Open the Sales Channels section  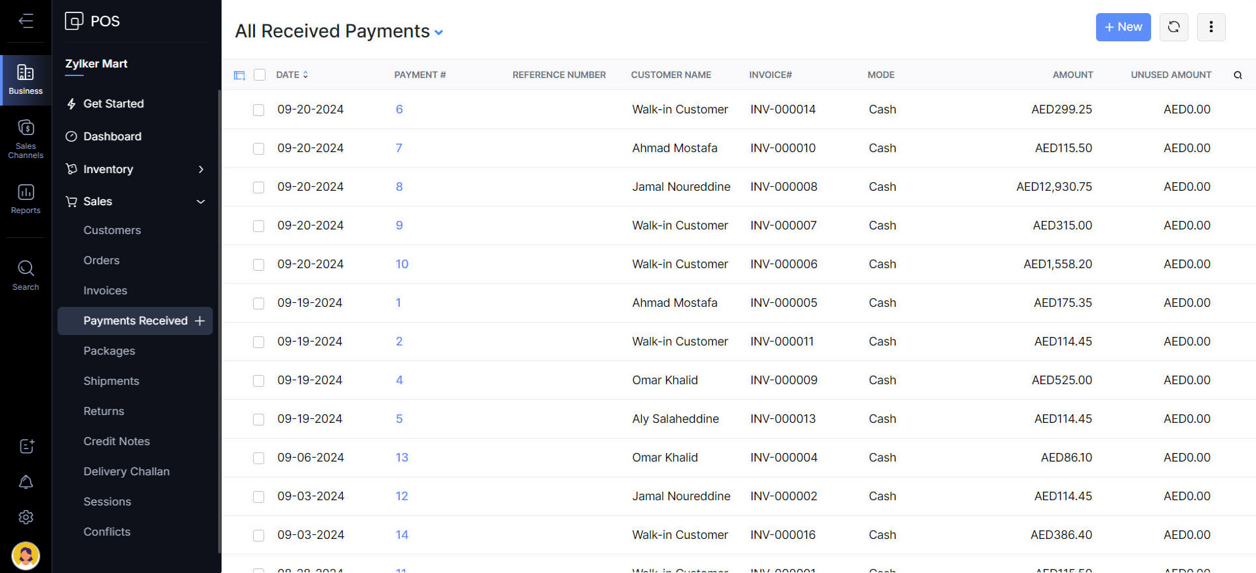tap(26, 138)
